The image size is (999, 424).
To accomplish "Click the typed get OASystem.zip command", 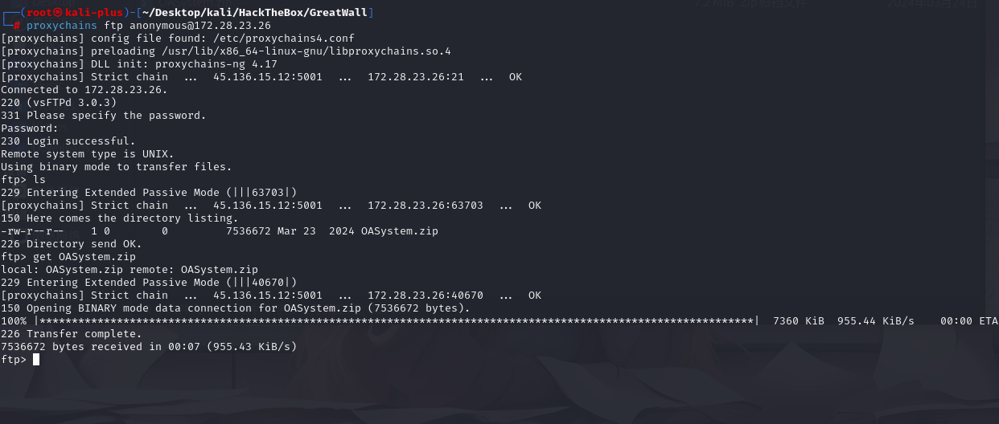I will pyautogui.click(x=81, y=257).
